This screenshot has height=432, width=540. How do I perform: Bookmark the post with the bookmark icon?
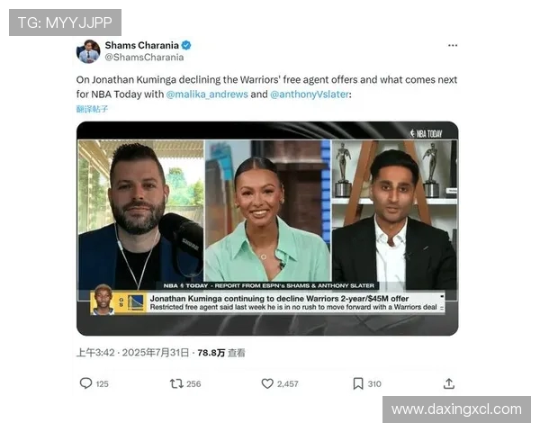coord(358,383)
